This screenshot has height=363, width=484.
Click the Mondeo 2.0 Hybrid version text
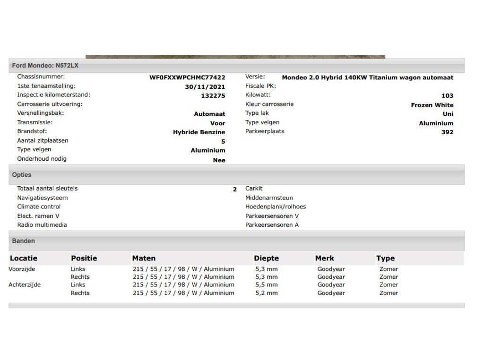[367, 78]
